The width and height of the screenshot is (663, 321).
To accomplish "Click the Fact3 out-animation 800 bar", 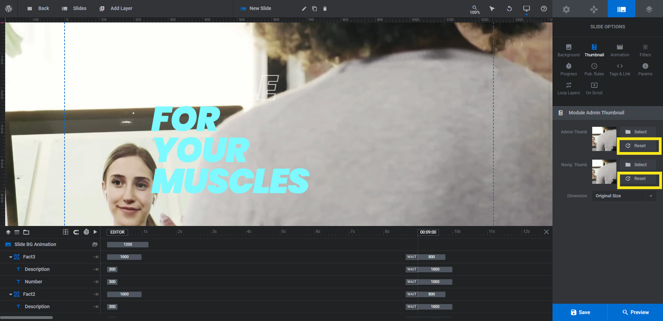I will 432,257.
